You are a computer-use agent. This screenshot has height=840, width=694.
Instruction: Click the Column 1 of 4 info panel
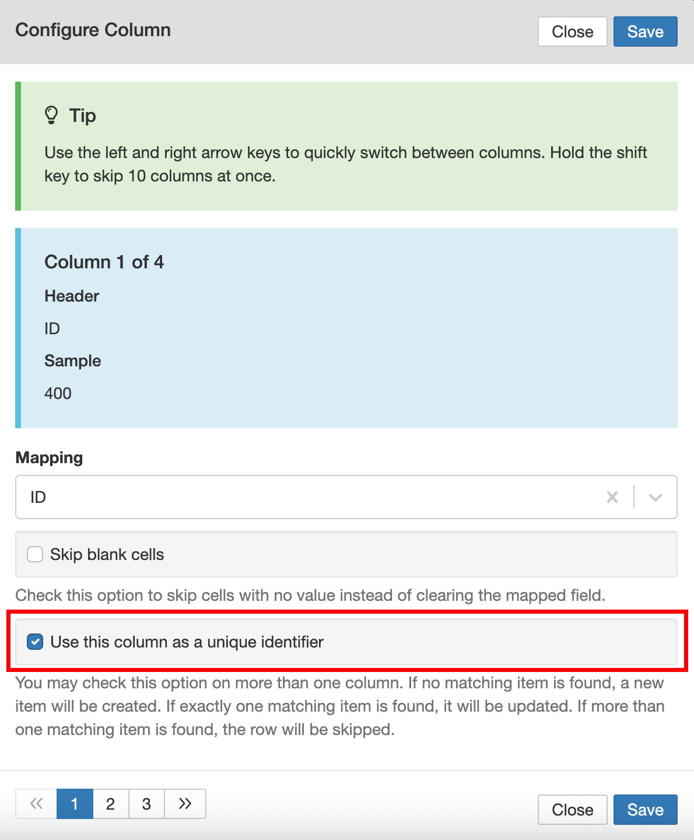347,327
